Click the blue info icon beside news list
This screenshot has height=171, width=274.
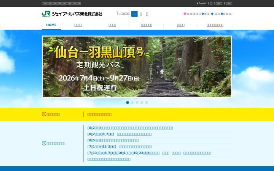point(44,143)
